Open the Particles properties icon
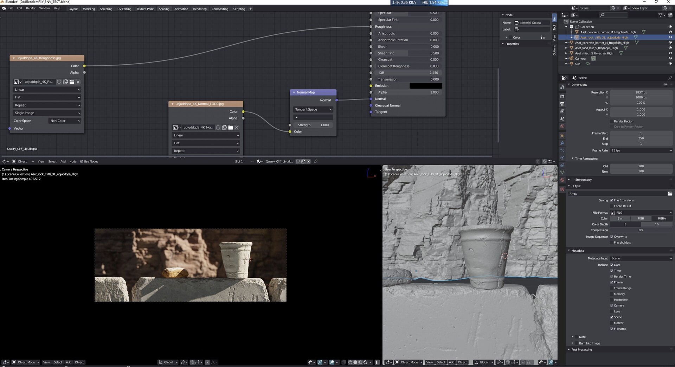675x367 pixels. 562,150
